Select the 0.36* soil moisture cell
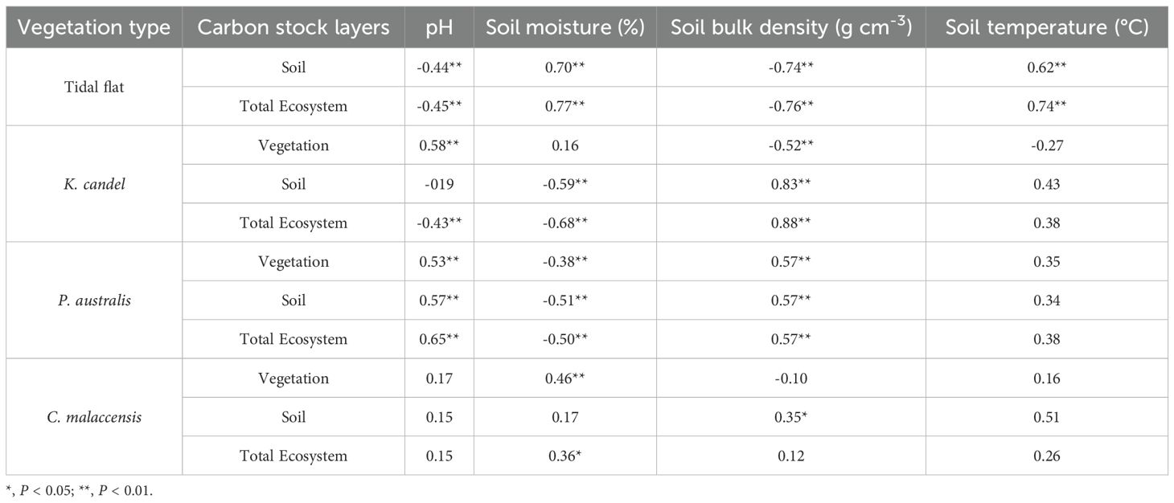 click(x=564, y=456)
